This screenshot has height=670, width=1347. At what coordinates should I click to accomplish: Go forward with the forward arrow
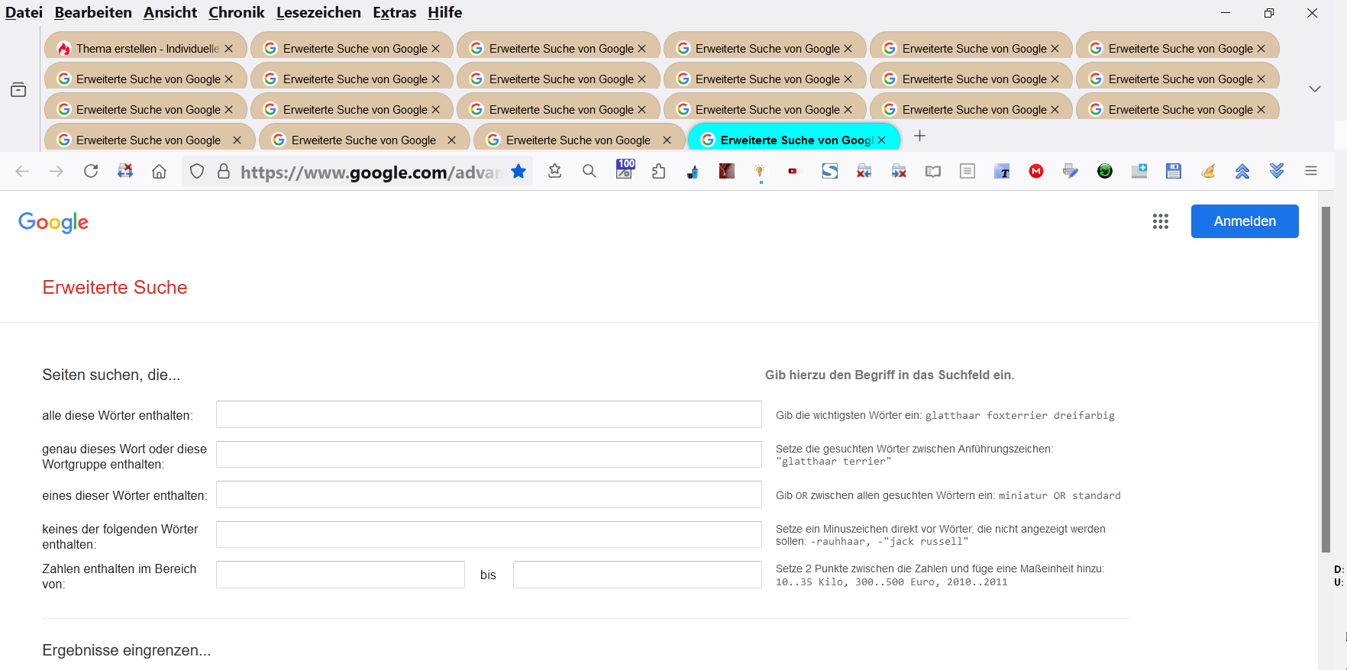[57, 171]
